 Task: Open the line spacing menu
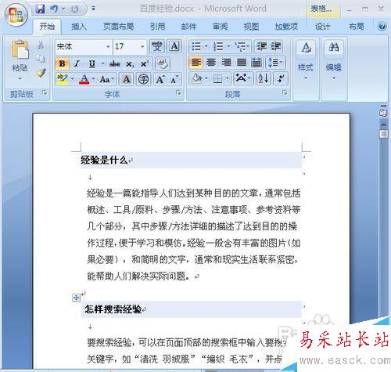[275, 63]
